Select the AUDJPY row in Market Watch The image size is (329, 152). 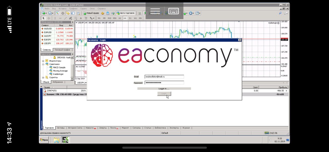tap(57, 36)
